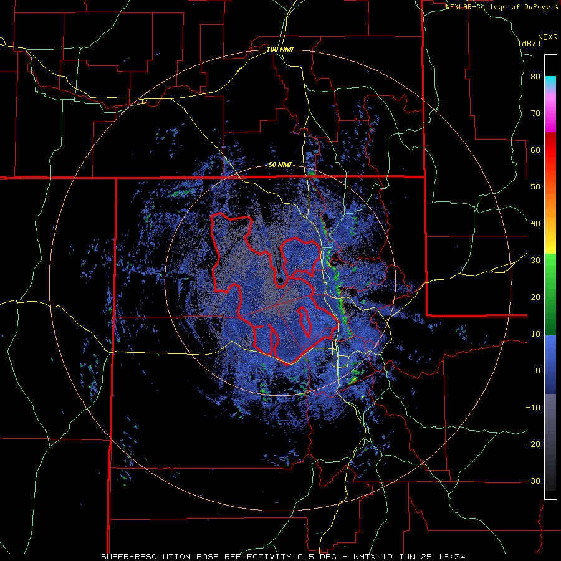This screenshot has width=561, height=561.
Task: Click the green band of the reflectivity color bar
Action: (x=550, y=295)
